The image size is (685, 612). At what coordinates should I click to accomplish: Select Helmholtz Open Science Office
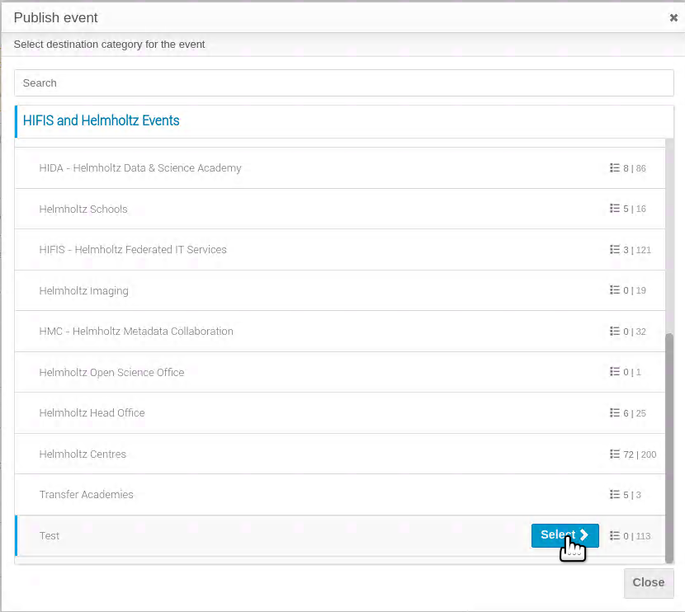pyautogui.click(x=340, y=372)
